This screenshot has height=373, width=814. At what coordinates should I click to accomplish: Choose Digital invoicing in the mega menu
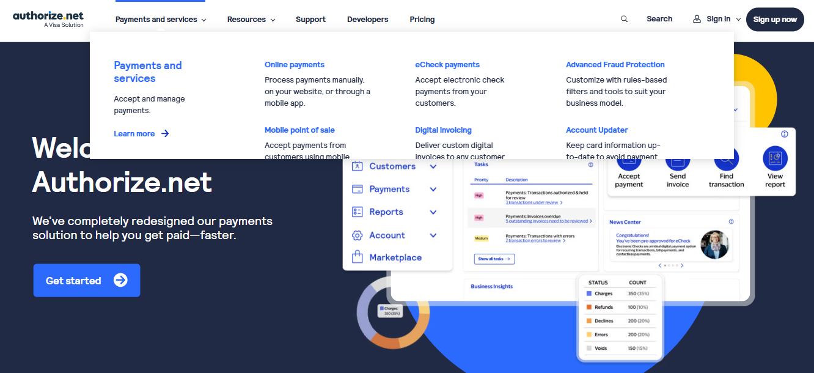click(x=444, y=130)
